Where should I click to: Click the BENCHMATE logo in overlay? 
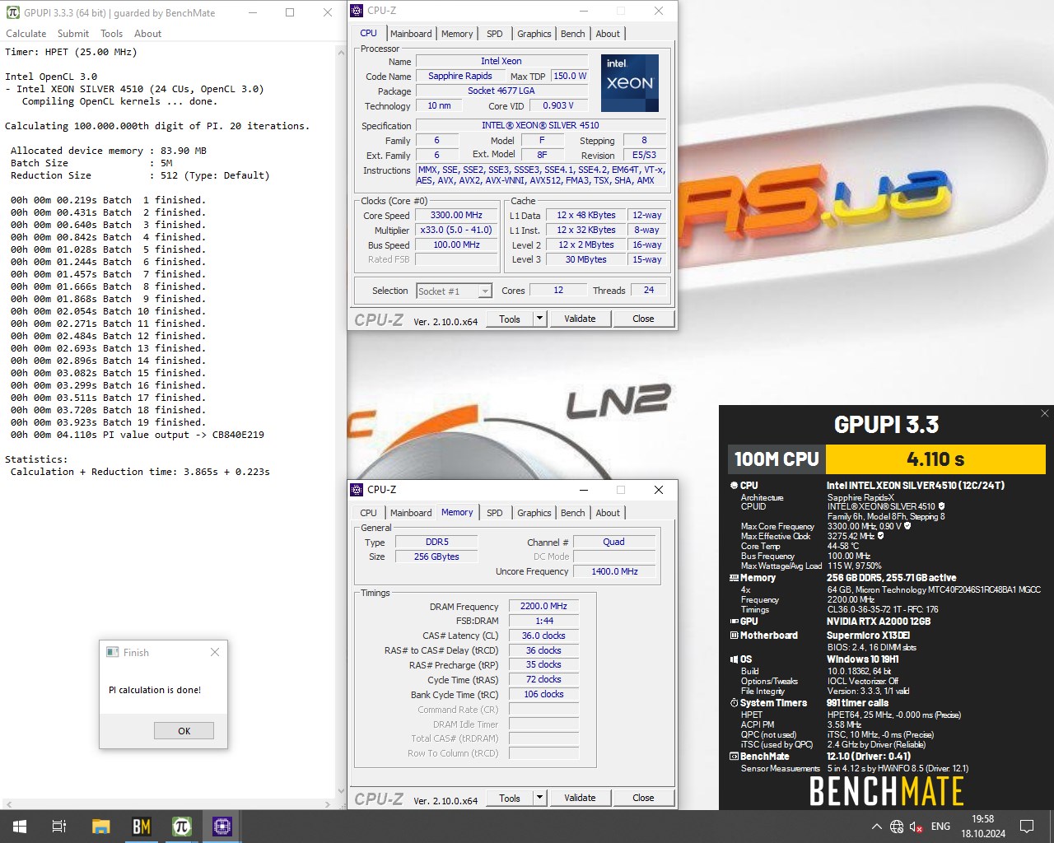886,791
